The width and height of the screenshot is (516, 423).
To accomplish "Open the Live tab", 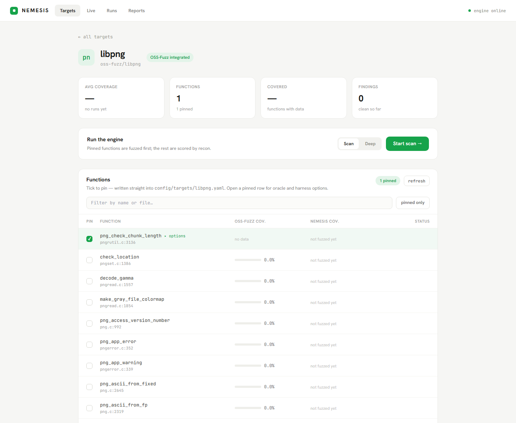I will 91,11.
